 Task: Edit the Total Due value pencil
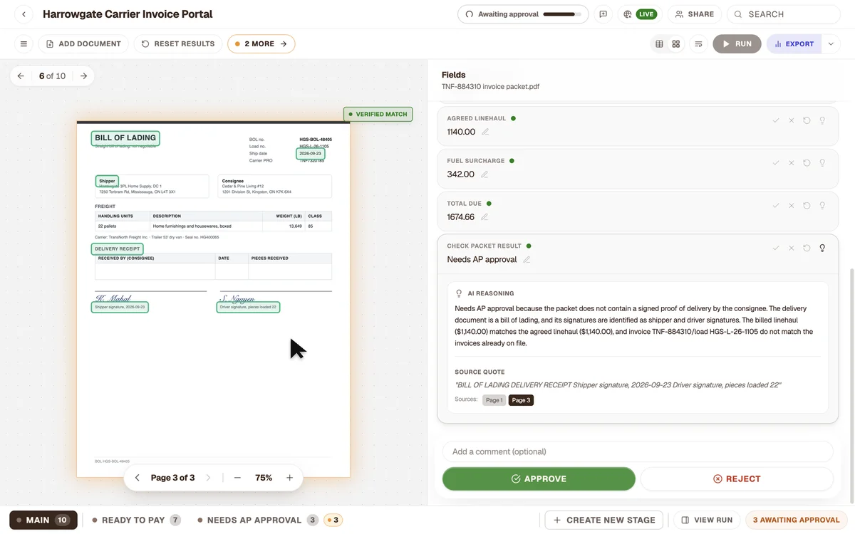pos(484,217)
